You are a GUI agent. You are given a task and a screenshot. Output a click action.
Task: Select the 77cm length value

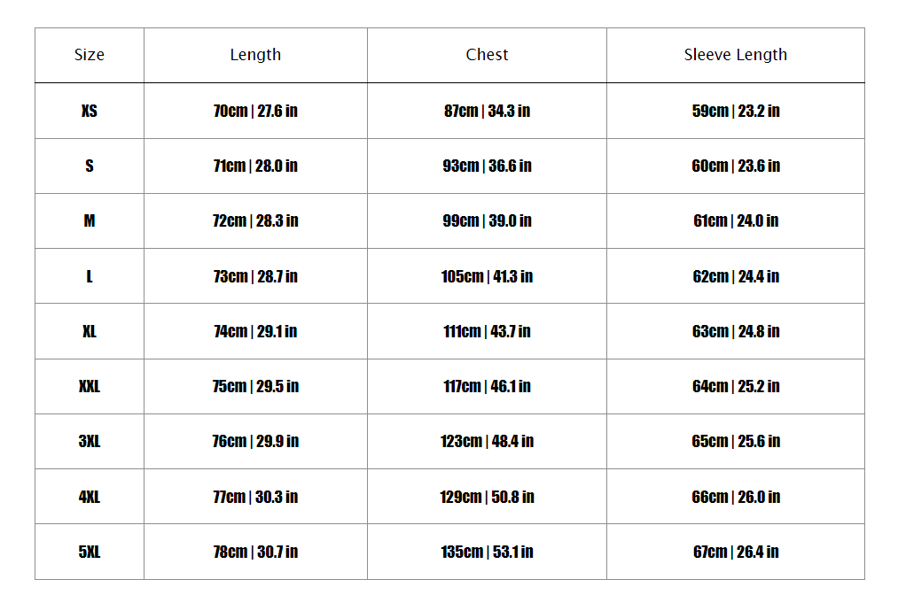[255, 497]
